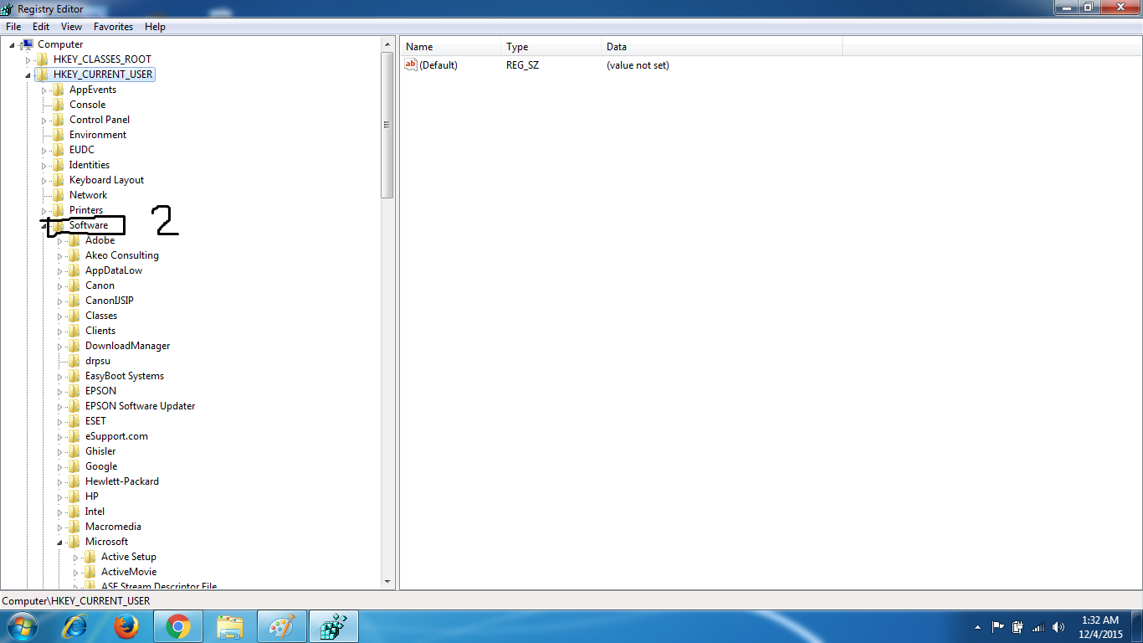
Task: Sort values by the Name column header
Action: (450, 47)
